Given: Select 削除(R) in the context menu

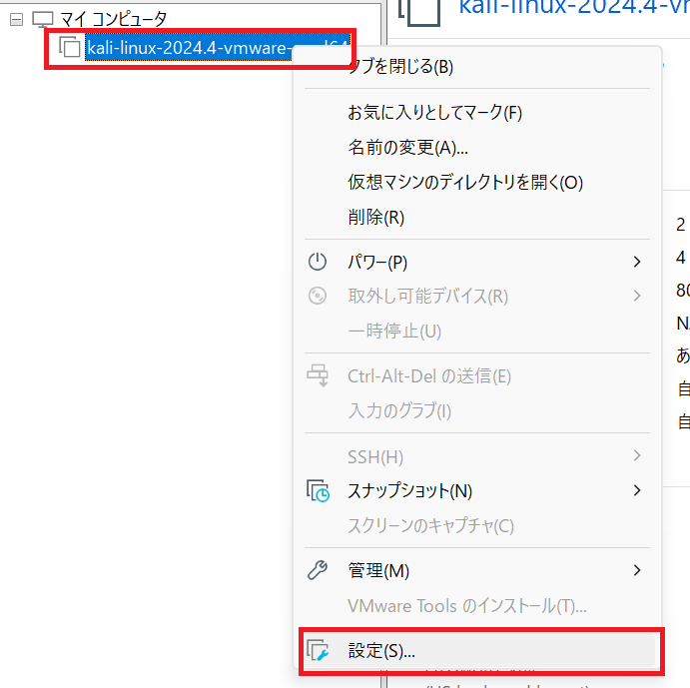Looking at the screenshot, I should pyautogui.click(x=375, y=218).
